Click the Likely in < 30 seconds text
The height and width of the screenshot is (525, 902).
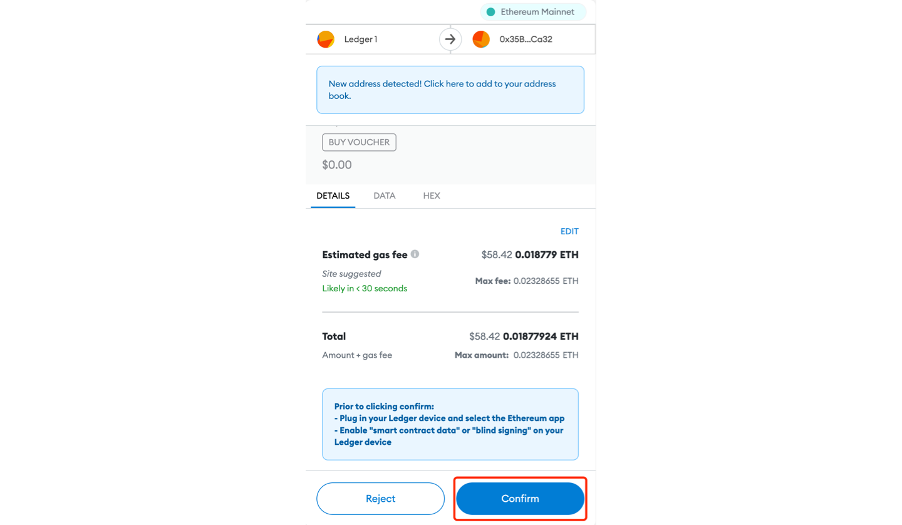coord(365,289)
